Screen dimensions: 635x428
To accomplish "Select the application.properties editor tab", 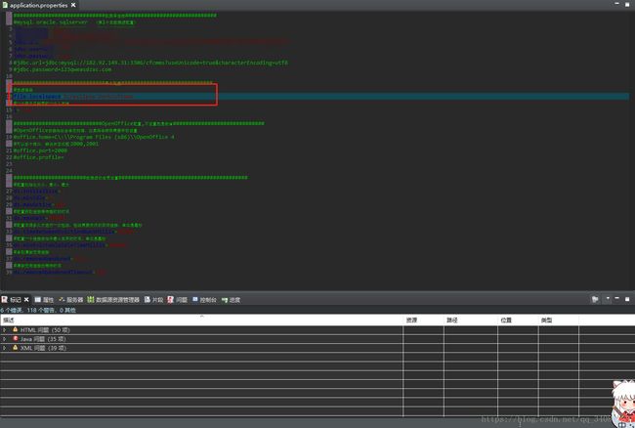I will tap(39, 5).
